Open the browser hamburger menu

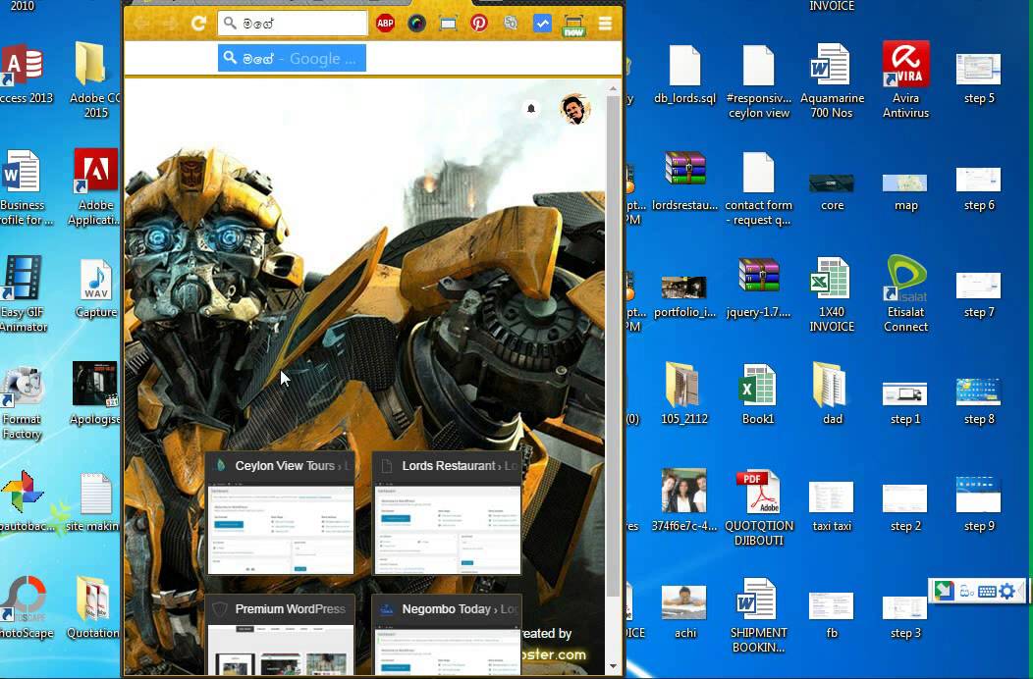point(605,24)
